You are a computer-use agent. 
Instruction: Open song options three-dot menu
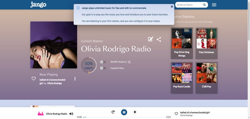pyautogui.click(x=75, y=79)
